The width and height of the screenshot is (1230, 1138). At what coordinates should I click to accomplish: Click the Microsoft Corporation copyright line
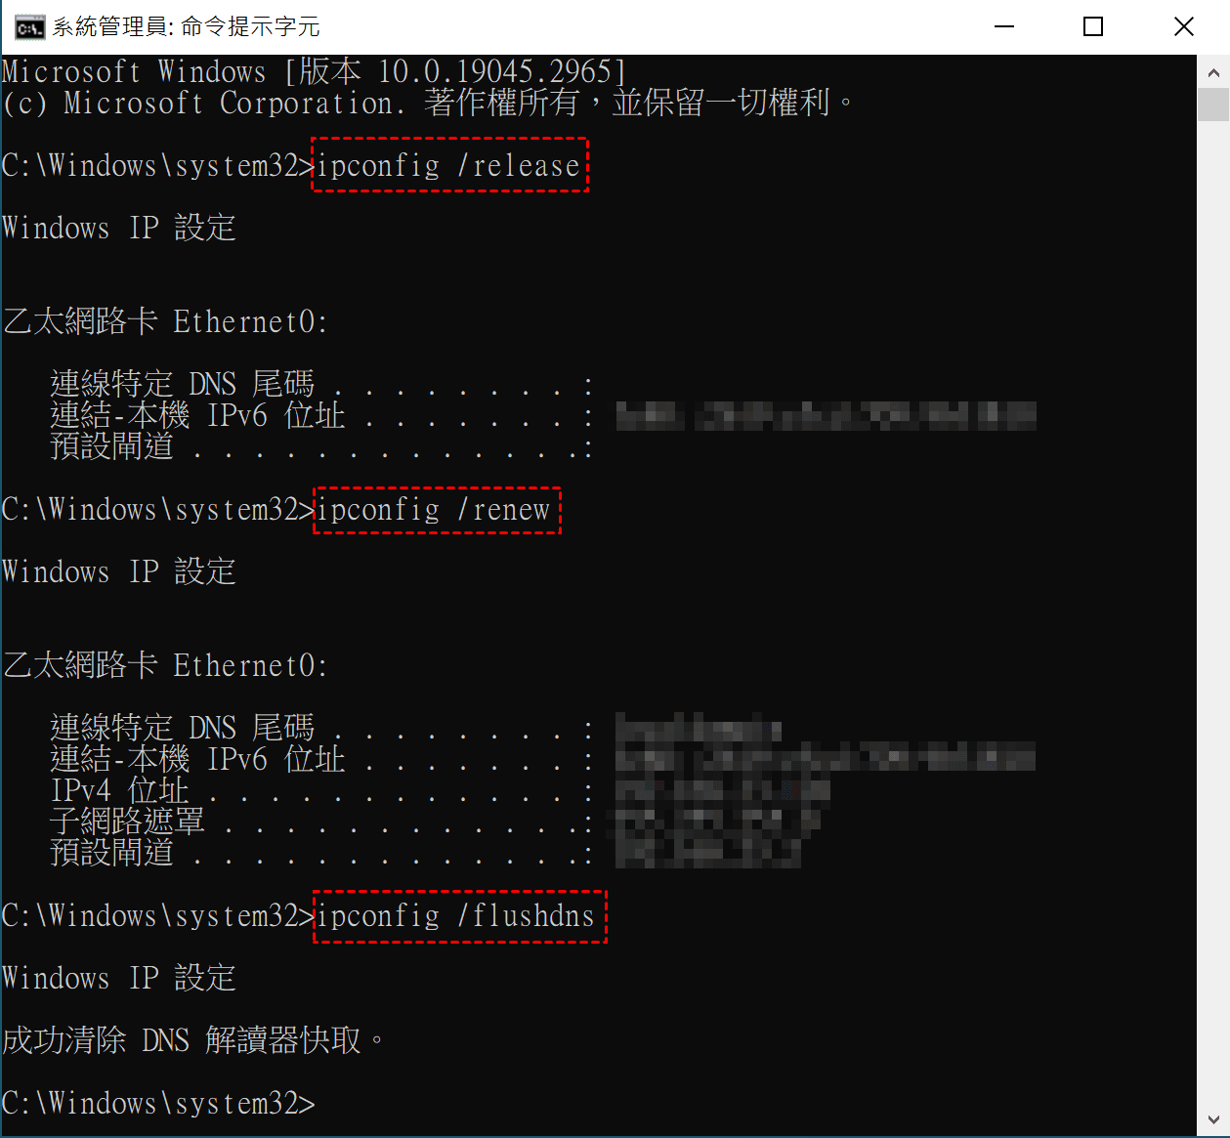(428, 103)
